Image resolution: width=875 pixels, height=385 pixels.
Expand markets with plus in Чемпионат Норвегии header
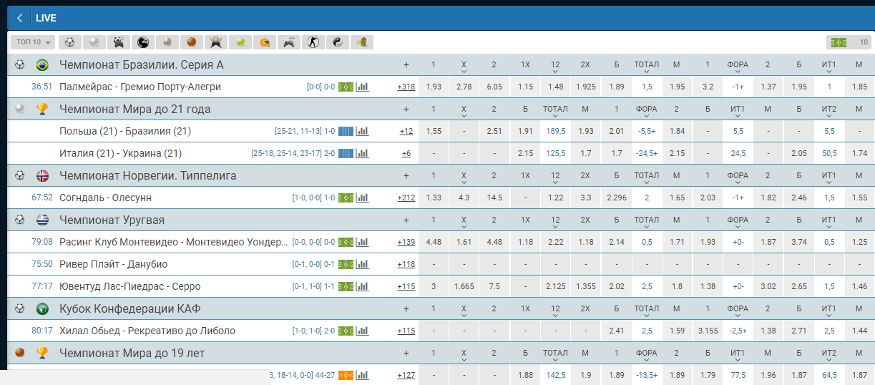tap(406, 175)
